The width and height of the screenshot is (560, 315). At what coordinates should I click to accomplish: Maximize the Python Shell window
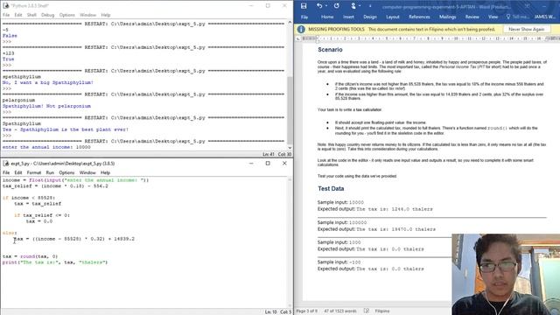pyautogui.click(x=268, y=6)
